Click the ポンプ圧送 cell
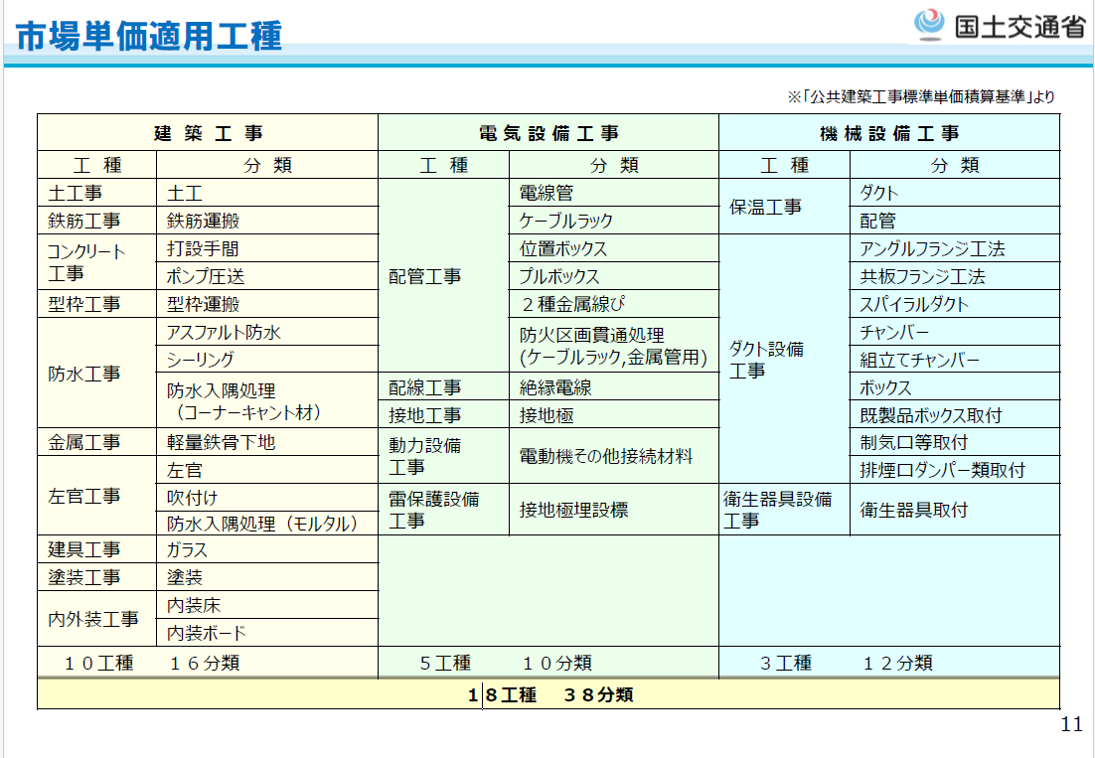The width and height of the screenshot is (1095, 758). coord(267,276)
